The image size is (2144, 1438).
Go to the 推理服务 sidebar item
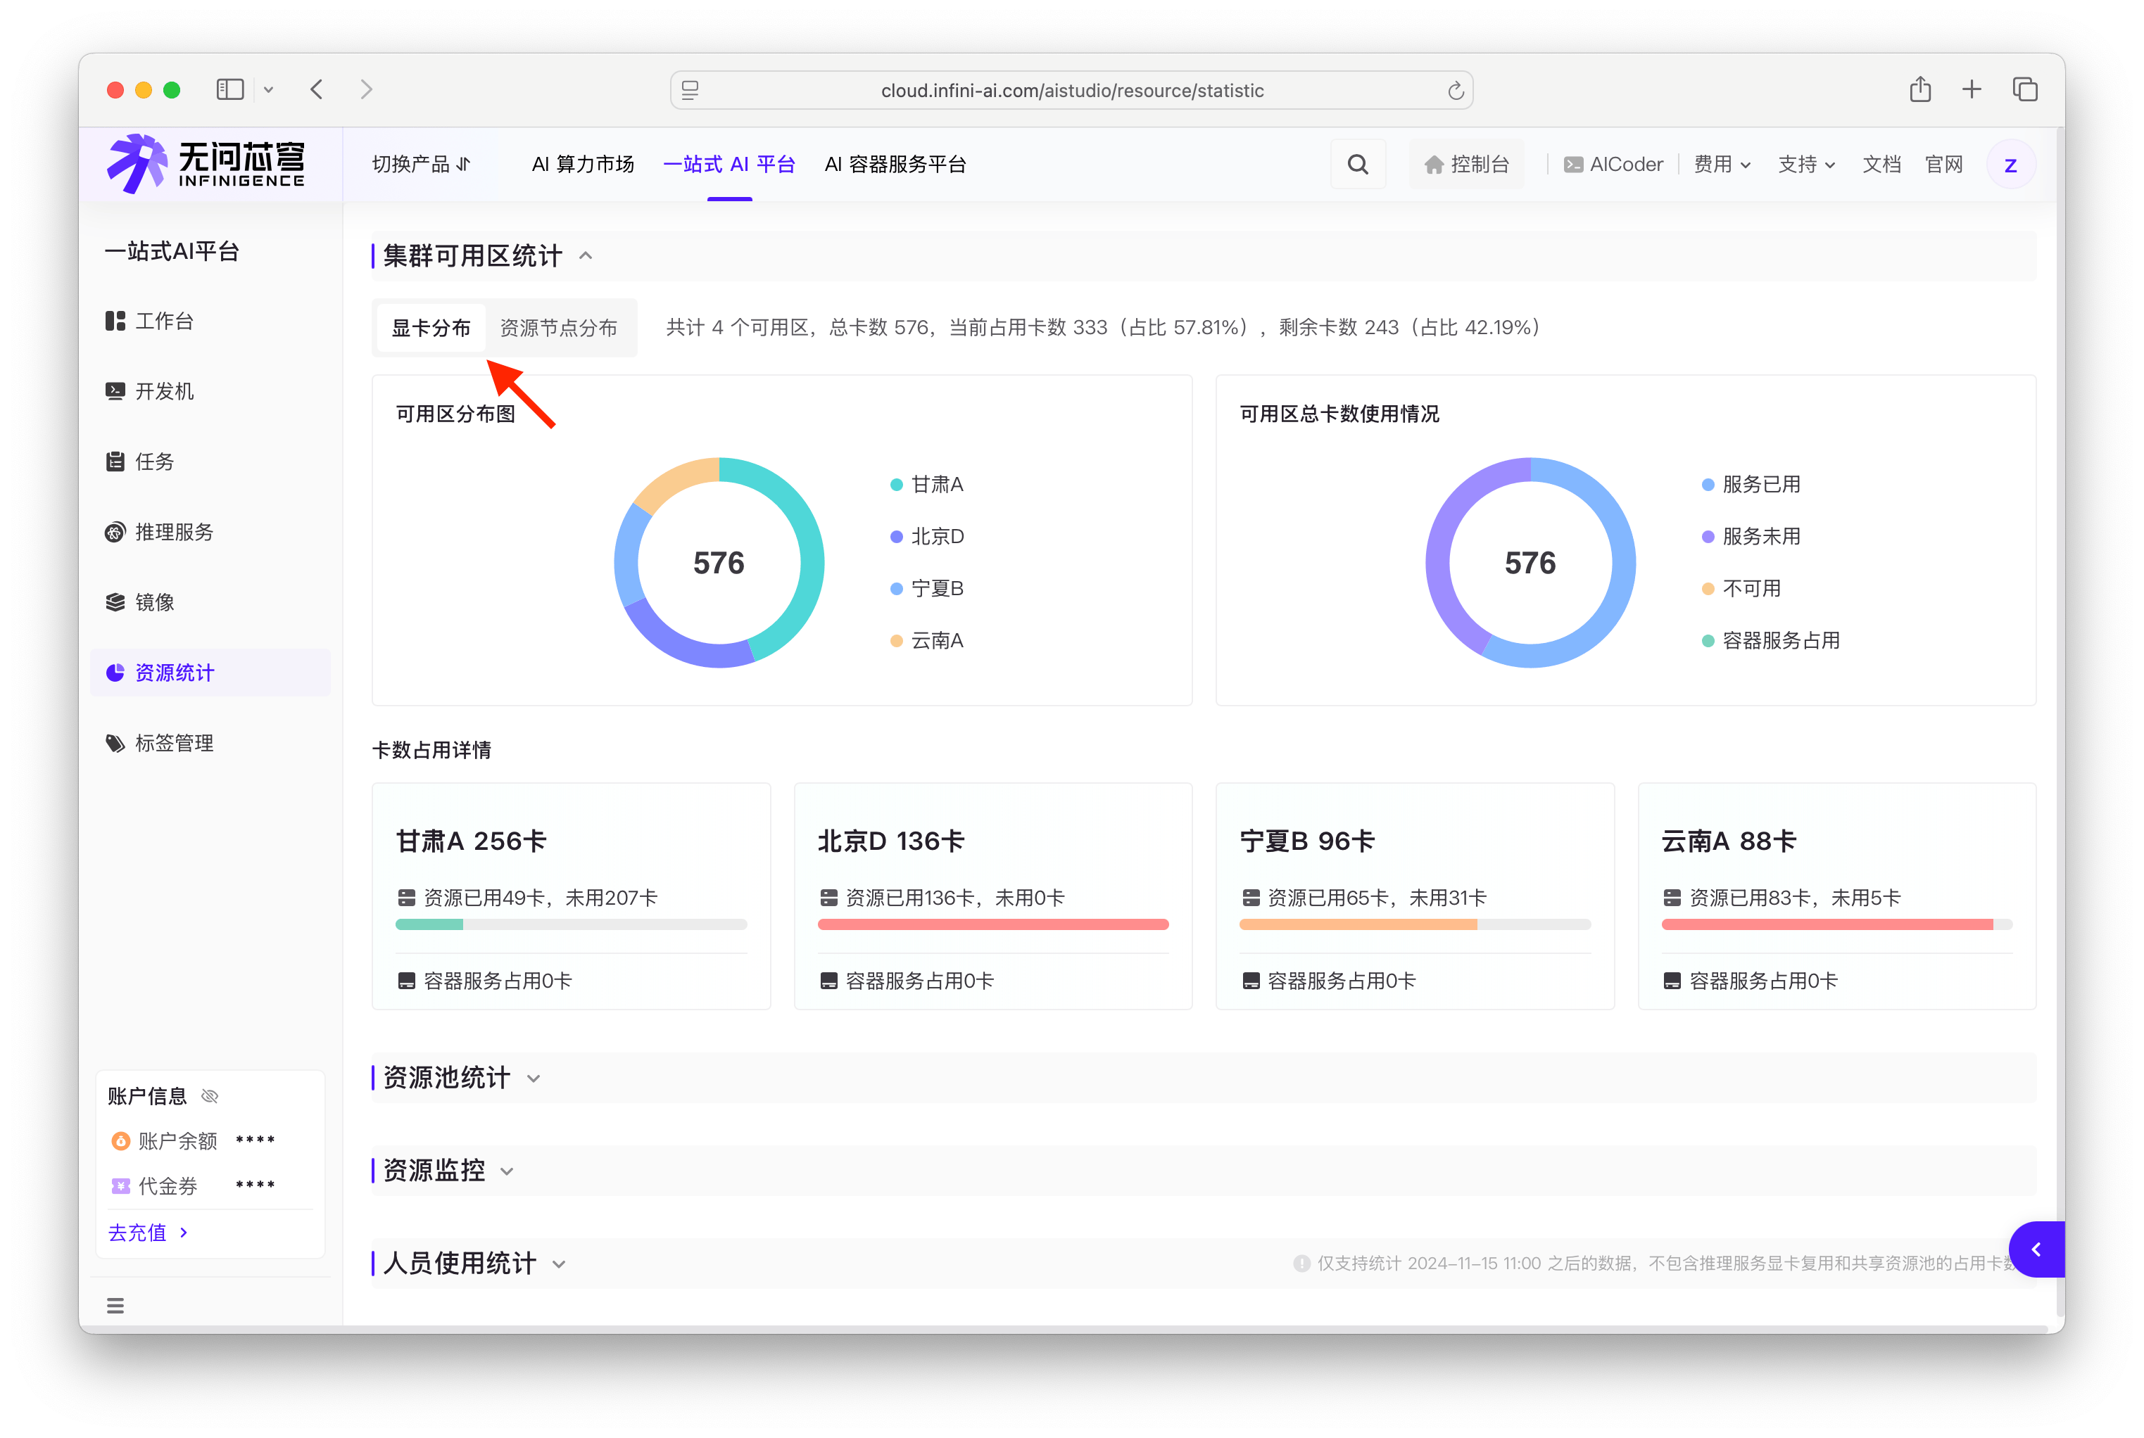click(173, 532)
